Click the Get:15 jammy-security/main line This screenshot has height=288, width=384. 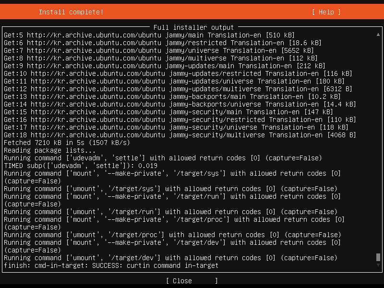[168, 112]
